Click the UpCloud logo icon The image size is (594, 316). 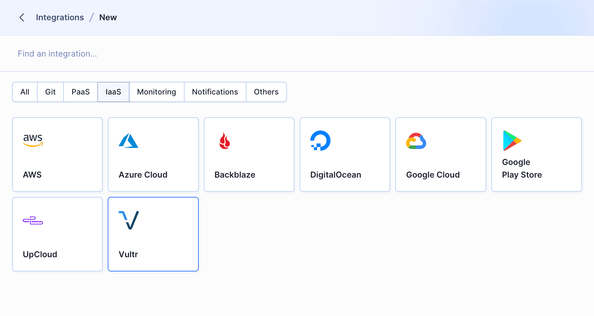33,220
